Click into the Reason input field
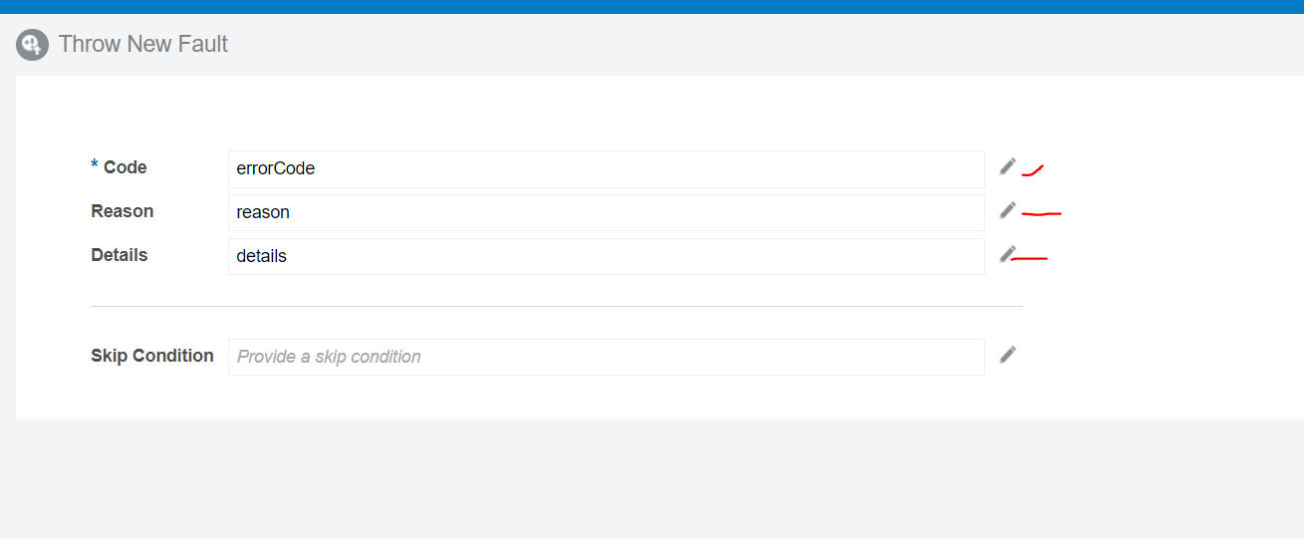The height and width of the screenshot is (539, 1304). 607,212
